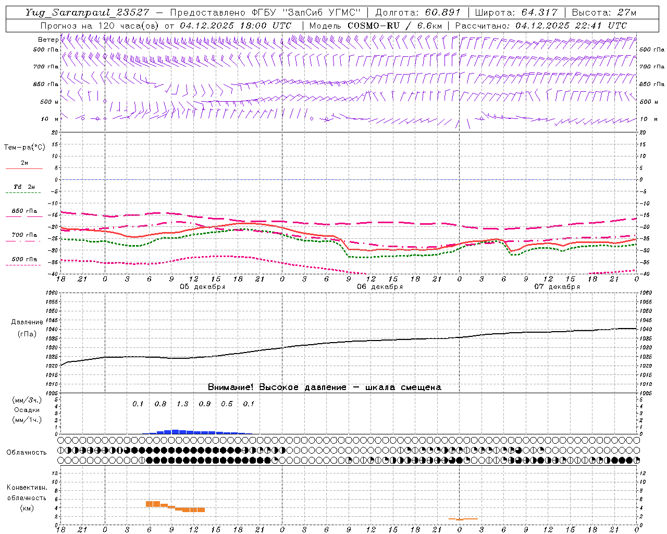Click the 500 гПа temperature legend label
The height and width of the screenshot is (534, 667).
click(x=24, y=259)
